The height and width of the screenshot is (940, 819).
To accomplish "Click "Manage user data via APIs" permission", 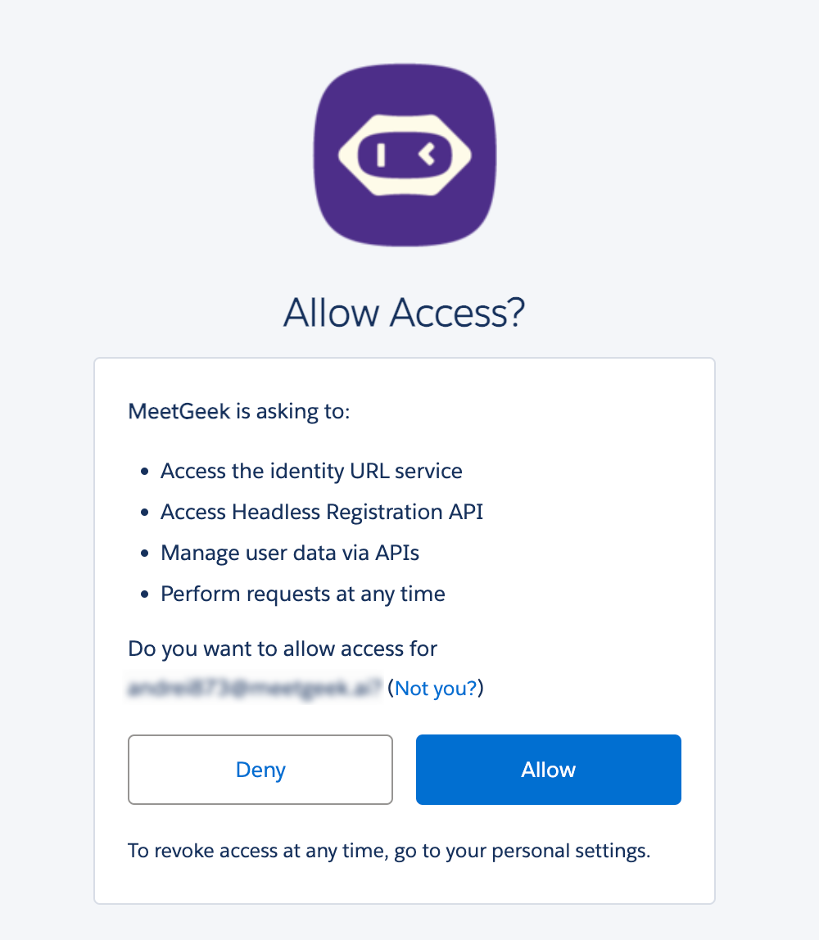I will (290, 554).
